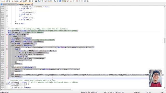Stop macro recording with the stop icon
The width and height of the screenshot is (166, 93).
click(x=80, y=1)
